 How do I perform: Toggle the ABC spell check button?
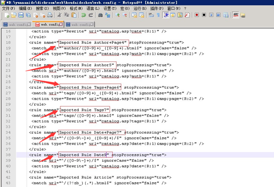coord(235,15)
